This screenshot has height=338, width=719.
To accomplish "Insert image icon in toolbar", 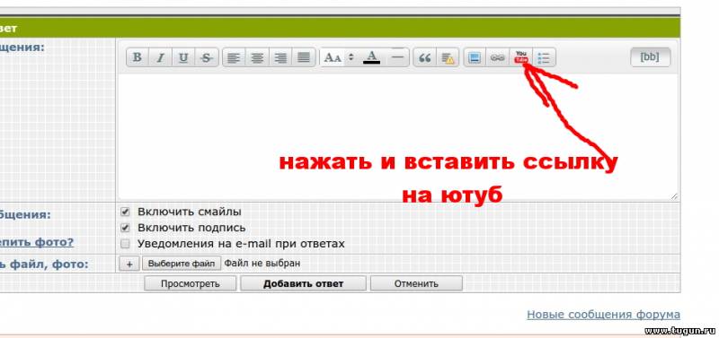I will click(475, 58).
